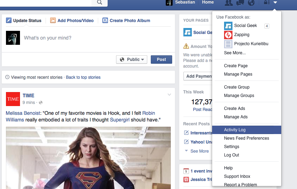Click the composer profile thumbnail
The width and height of the screenshot is (297, 189).
13,38
